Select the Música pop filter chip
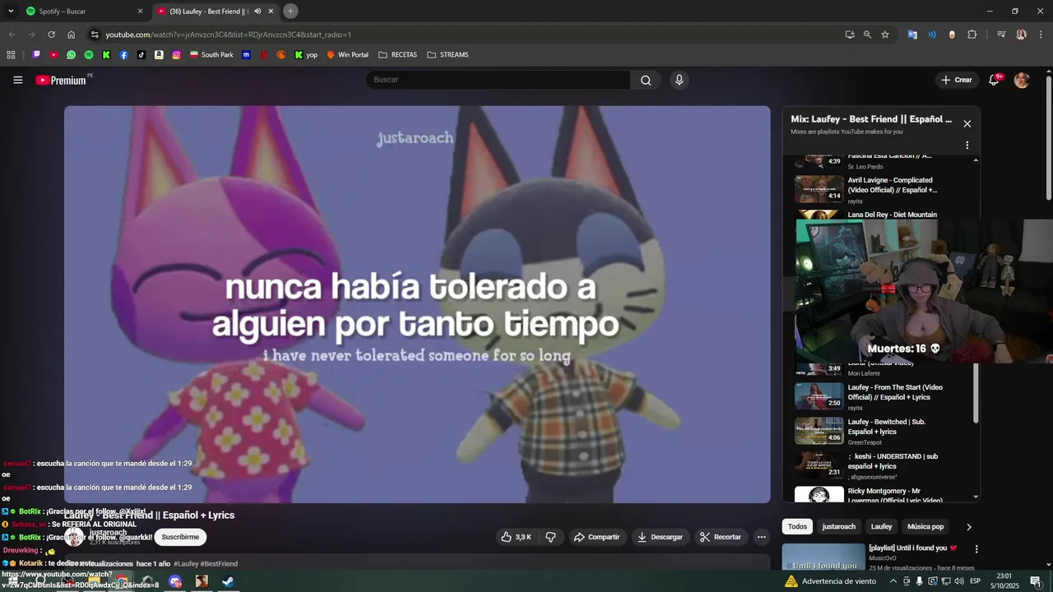 (x=925, y=526)
